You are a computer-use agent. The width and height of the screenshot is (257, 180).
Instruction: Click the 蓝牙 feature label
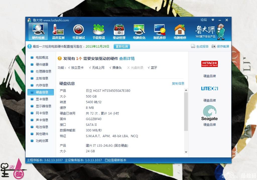[154, 67]
